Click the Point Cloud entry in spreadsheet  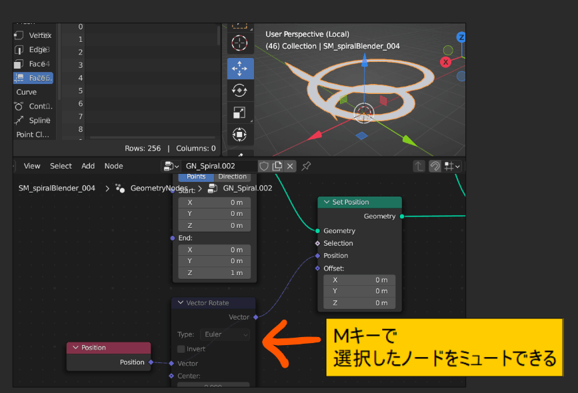click(x=33, y=135)
